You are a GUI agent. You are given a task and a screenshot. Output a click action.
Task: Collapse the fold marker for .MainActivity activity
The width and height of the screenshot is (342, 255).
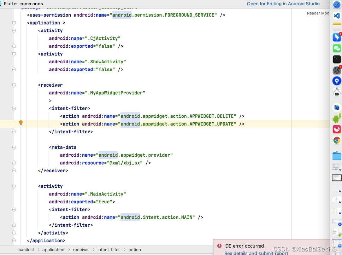coord(14,186)
